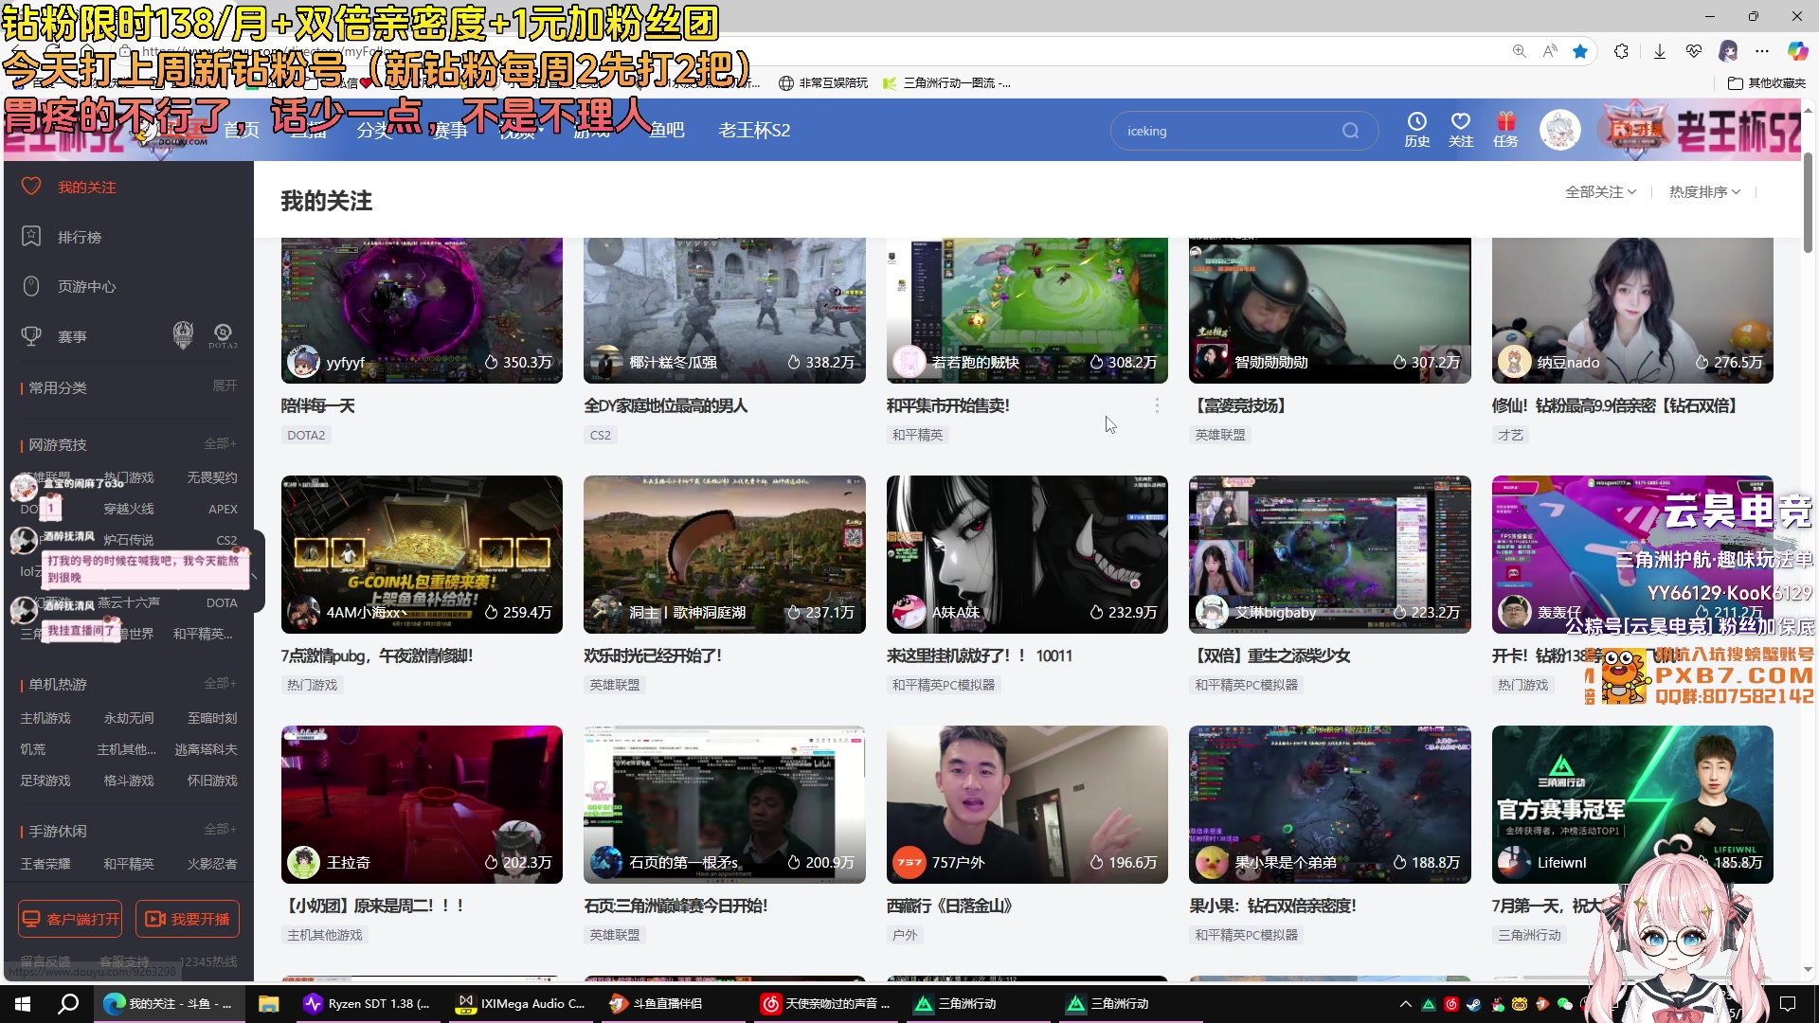
Task: Open the 其他收藏夹 bookmarks folder
Action: (1767, 83)
